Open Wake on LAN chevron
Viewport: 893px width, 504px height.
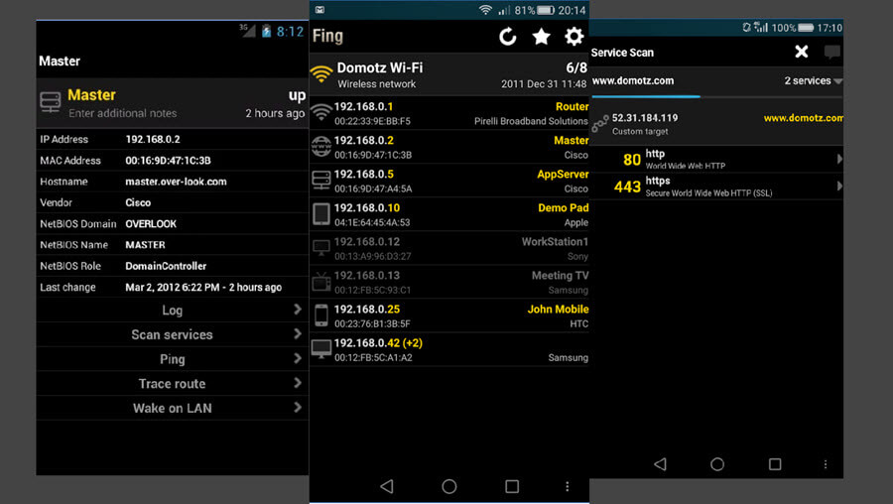pos(298,407)
